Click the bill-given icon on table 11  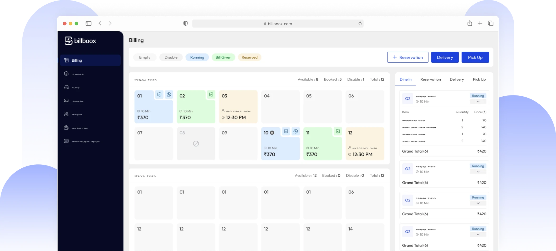(x=338, y=132)
